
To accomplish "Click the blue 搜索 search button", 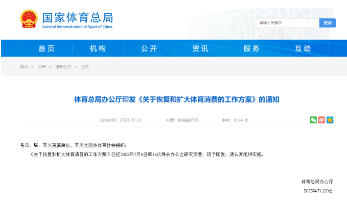I will [x=328, y=23].
